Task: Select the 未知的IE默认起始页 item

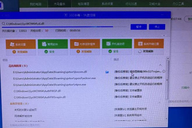Action: [x=26, y=110]
